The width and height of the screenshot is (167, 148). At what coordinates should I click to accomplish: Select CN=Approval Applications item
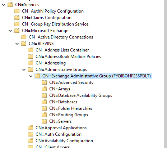coord(61,128)
